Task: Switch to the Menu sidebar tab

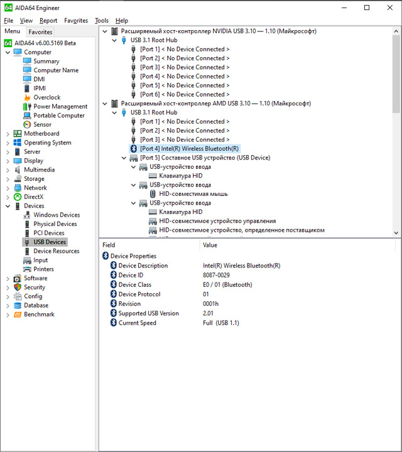Action: point(13,31)
